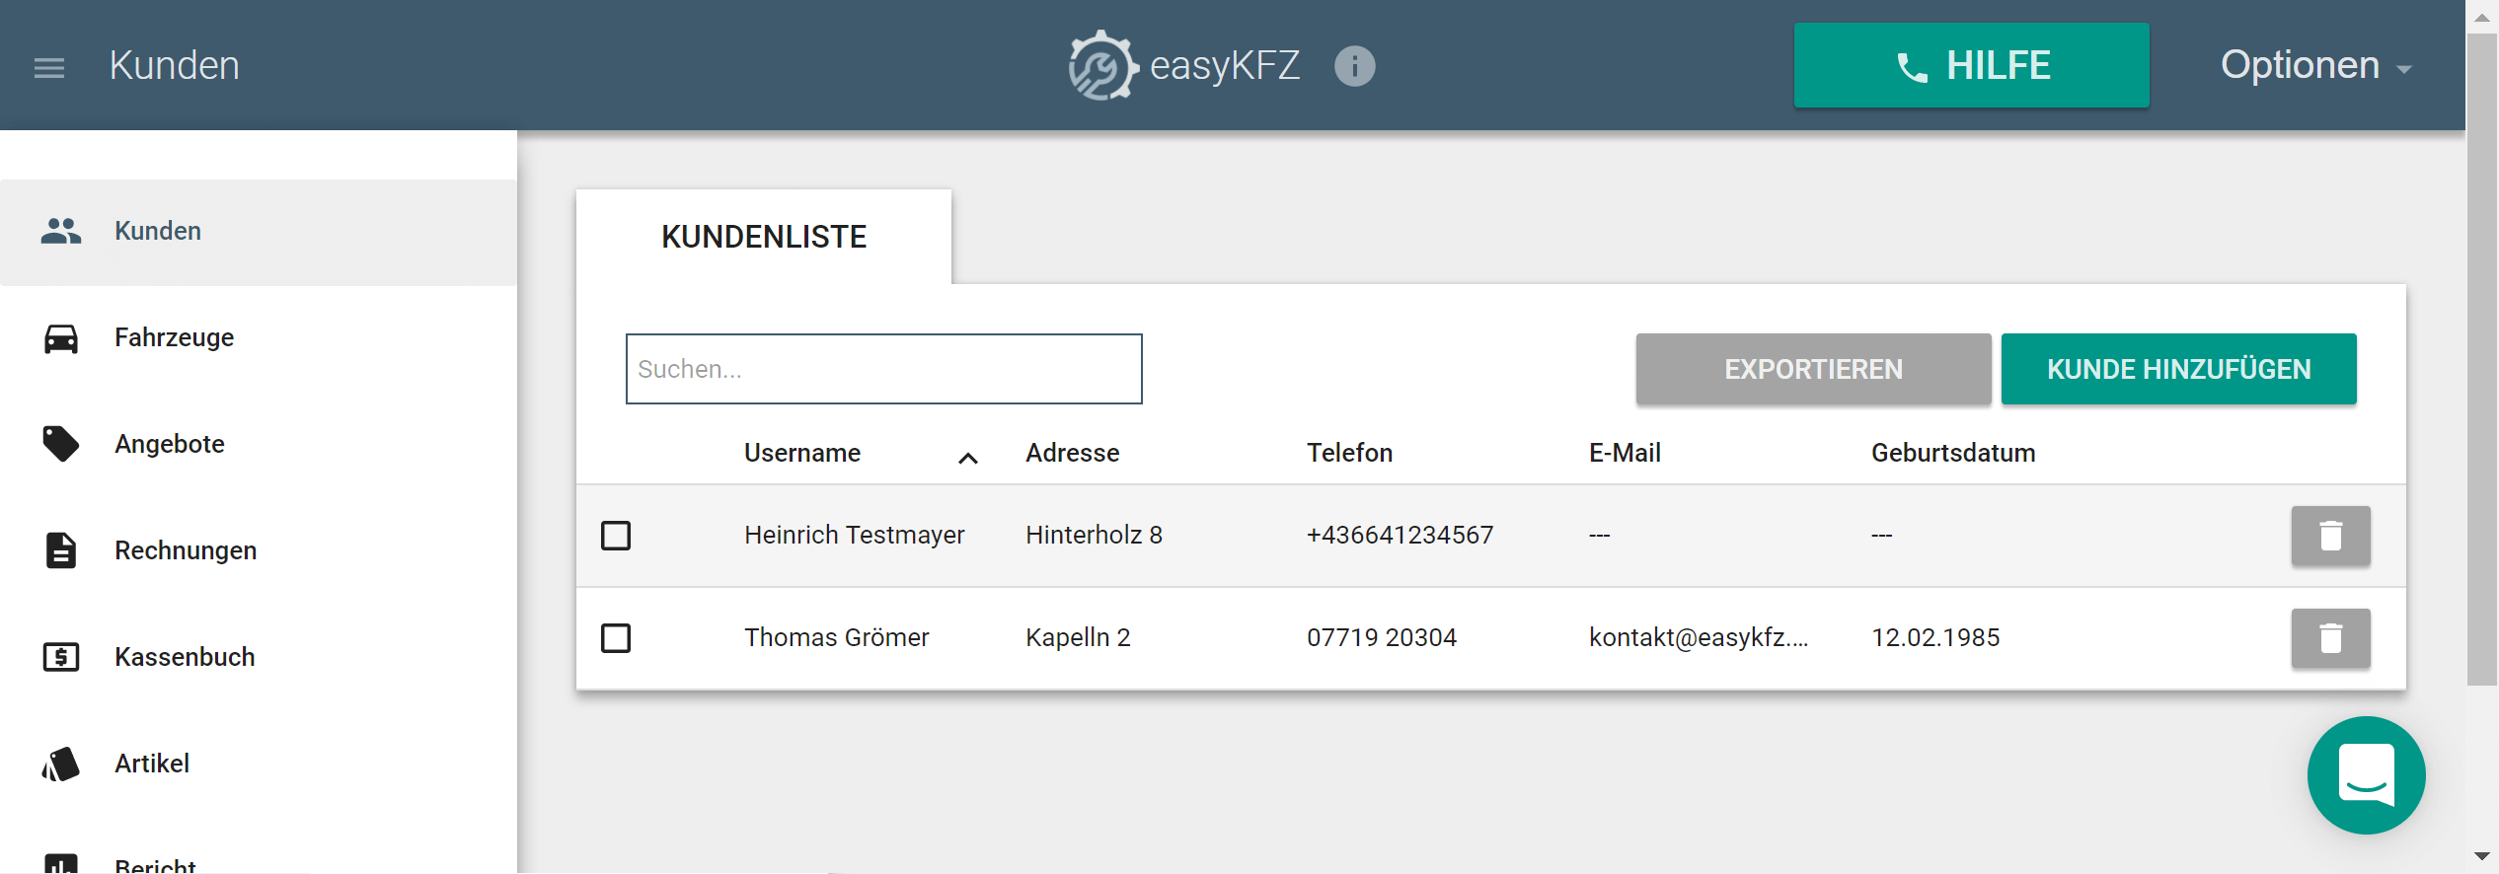Open customer Heinrich Testmayer name
The height and width of the screenshot is (874, 2499).
click(x=854, y=535)
